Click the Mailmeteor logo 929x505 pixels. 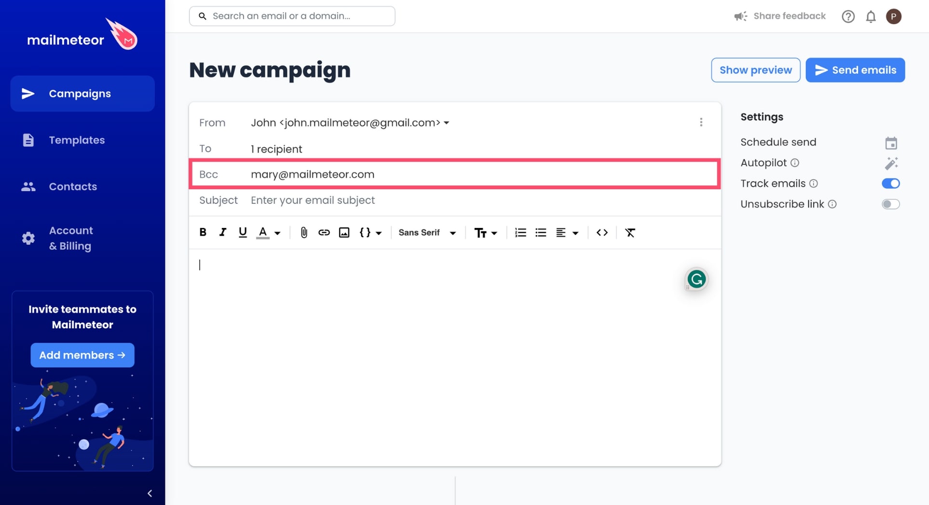tap(82, 35)
